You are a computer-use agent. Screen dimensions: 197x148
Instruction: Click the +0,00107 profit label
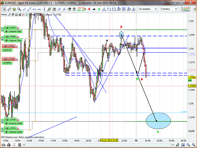coord(7,50)
